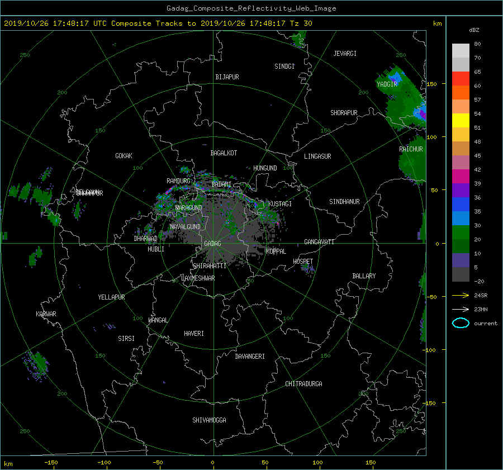The height and width of the screenshot is (470, 503).
Task: Click the DAVANGERI city label
Action: click(250, 357)
